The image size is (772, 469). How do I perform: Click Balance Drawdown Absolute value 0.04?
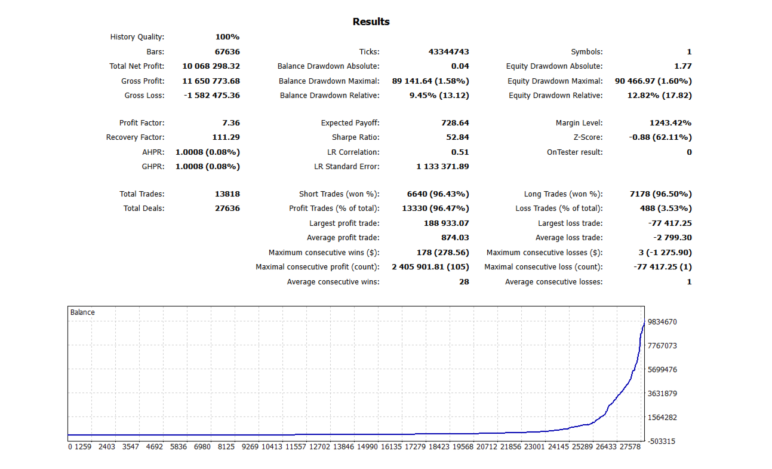click(460, 66)
